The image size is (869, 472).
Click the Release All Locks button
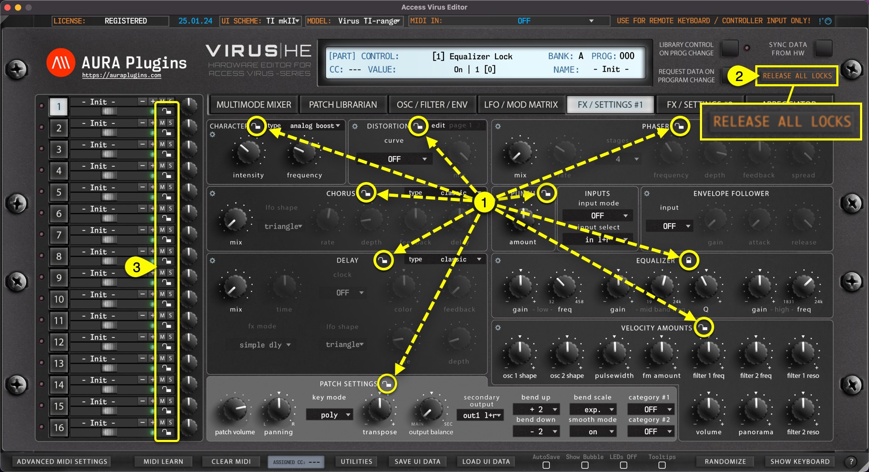797,76
